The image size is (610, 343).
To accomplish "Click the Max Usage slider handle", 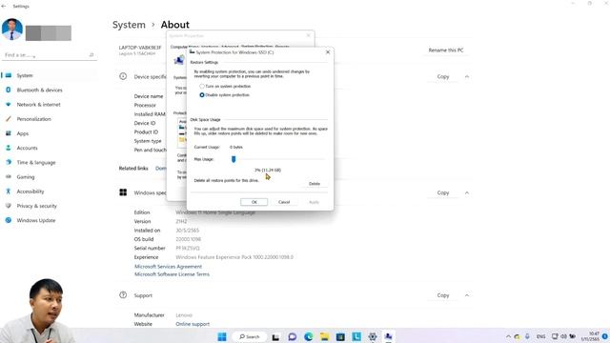I will pos(234,159).
